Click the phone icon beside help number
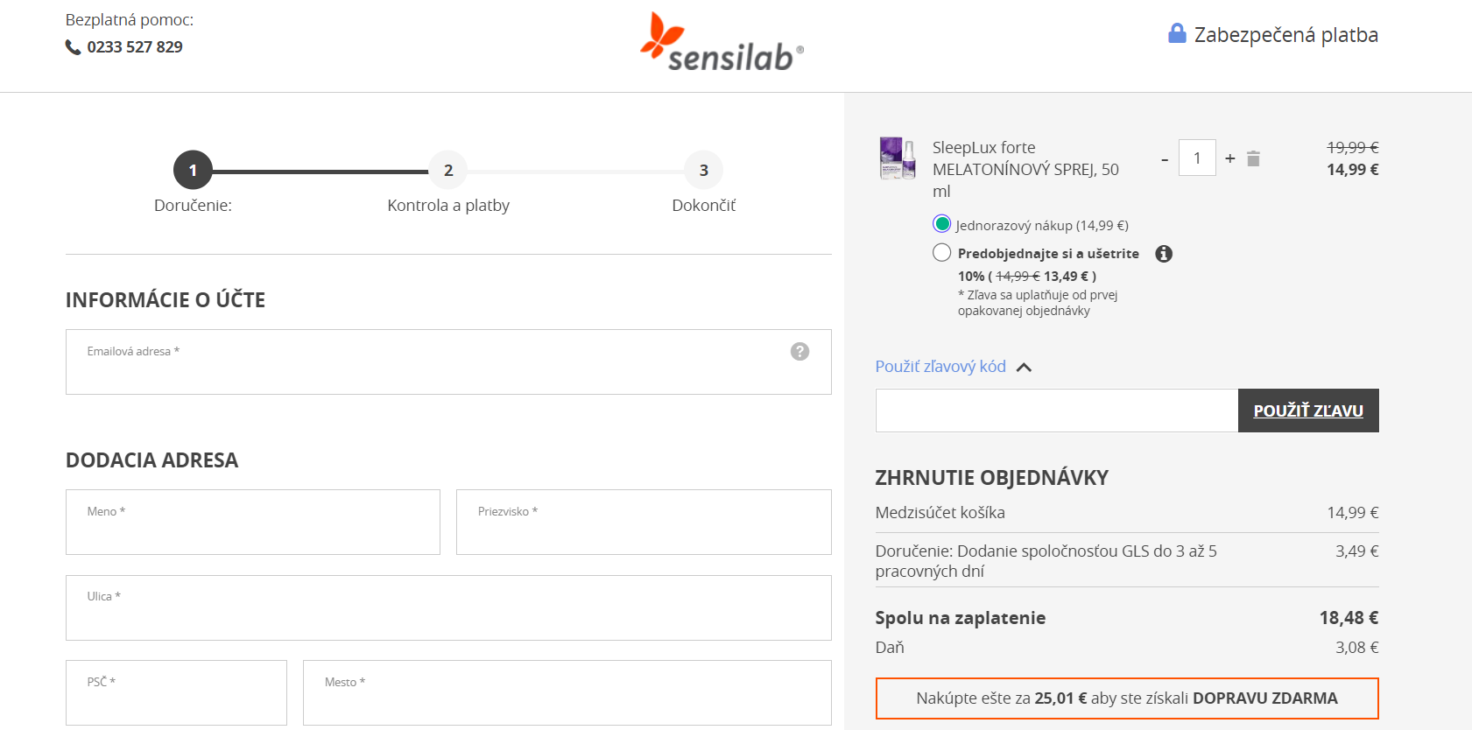The width and height of the screenshot is (1472, 730). tap(73, 47)
